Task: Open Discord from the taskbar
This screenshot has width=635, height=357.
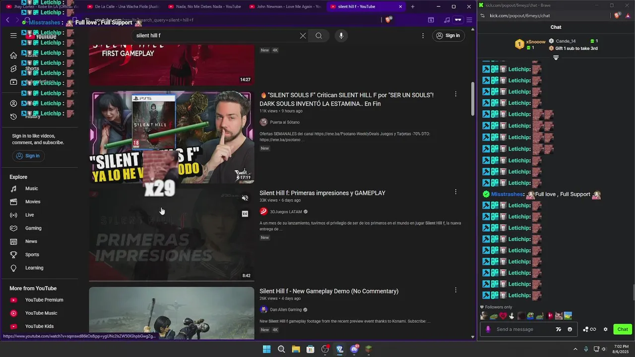Action: click(x=354, y=349)
